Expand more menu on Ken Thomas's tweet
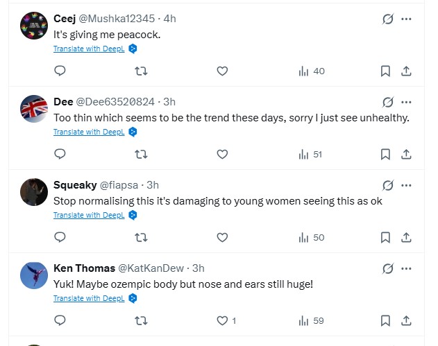 pos(407,268)
